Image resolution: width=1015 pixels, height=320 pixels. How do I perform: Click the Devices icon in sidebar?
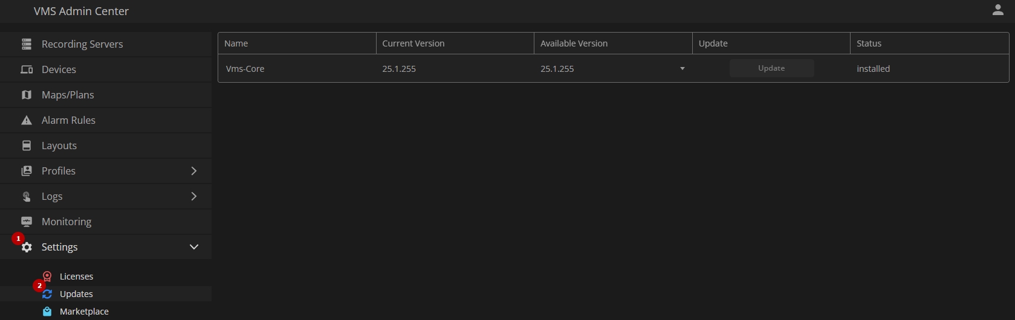(27, 69)
